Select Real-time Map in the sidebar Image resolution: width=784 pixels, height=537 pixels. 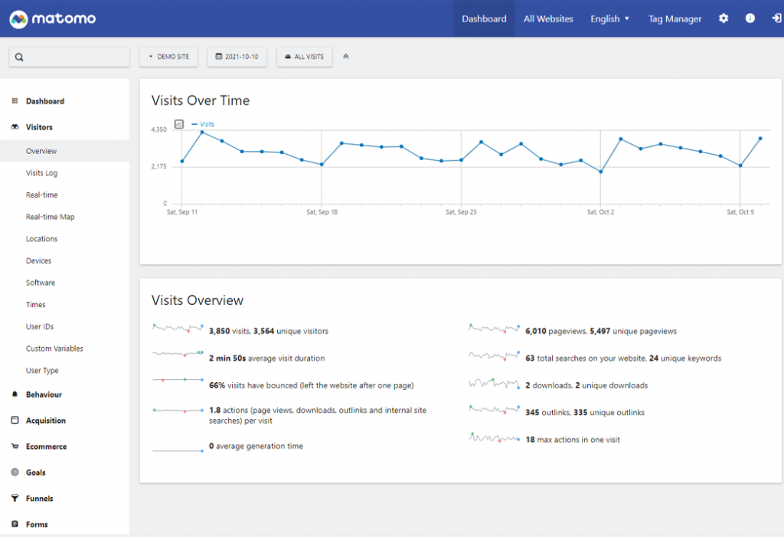click(50, 217)
